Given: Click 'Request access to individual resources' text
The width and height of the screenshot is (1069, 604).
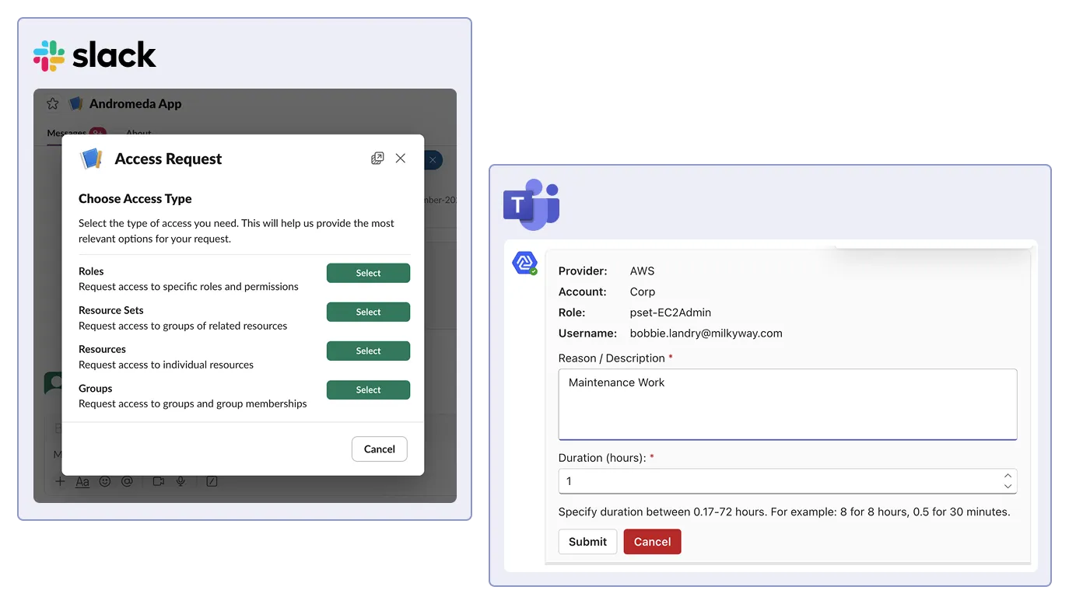Looking at the screenshot, I should coord(166,365).
